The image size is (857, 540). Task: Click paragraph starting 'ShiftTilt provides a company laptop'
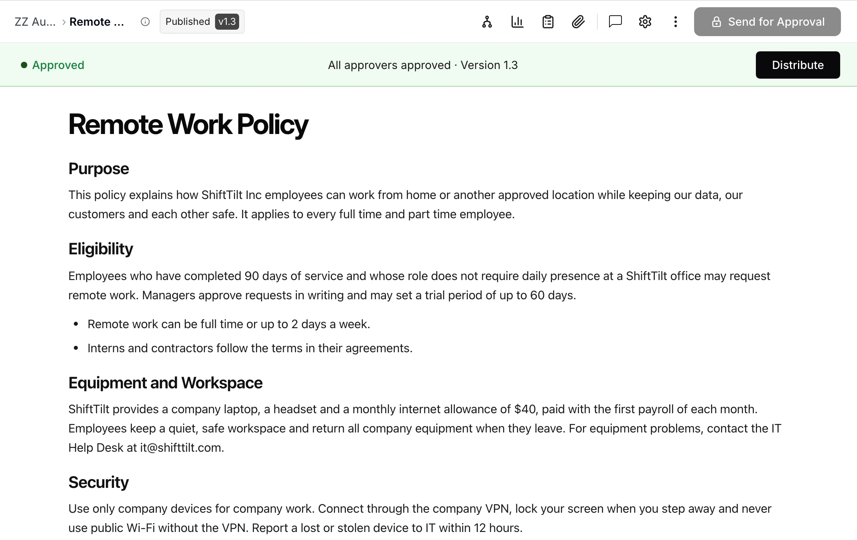(x=425, y=428)
